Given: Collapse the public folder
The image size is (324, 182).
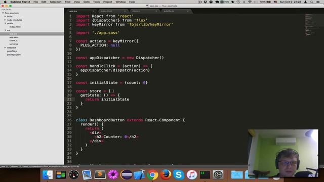Looking at the screenshot, I should [5, 24].
